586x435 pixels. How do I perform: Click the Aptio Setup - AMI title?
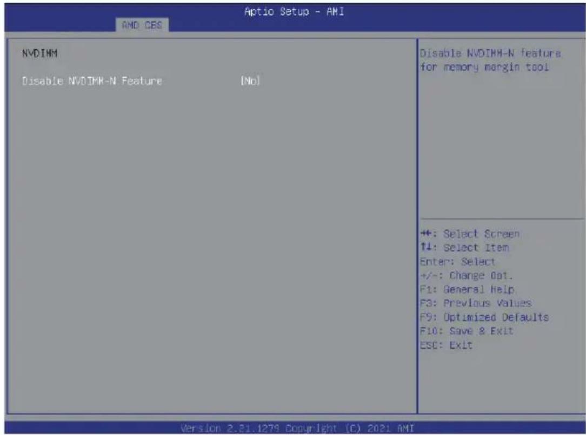[x=294, y=11]
